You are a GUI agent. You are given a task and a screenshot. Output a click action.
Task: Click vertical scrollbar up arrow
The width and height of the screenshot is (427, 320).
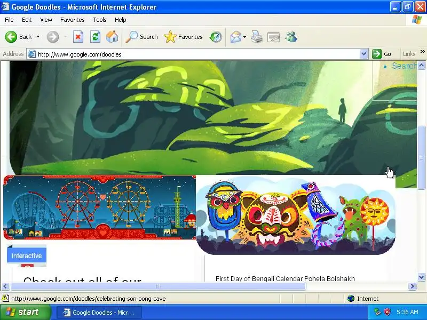(421, 65)
